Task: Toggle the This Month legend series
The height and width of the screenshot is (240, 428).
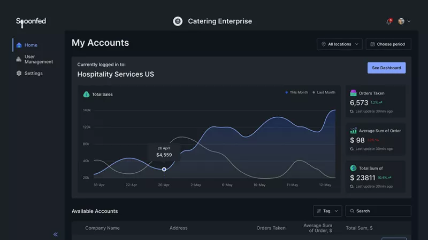Action: pyautogui.click(x=297, y=92)
